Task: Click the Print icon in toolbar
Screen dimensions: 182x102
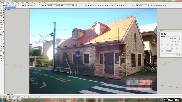Action: click(23, 5)
